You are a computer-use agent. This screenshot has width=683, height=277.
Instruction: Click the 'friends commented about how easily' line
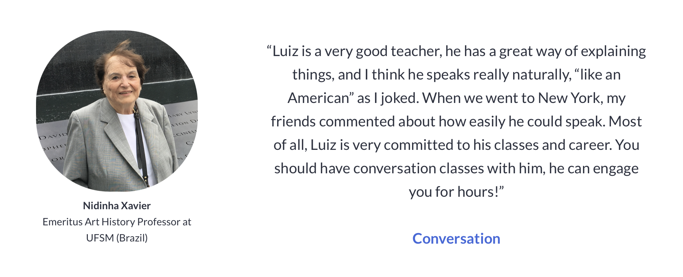(x=456, y=122)
